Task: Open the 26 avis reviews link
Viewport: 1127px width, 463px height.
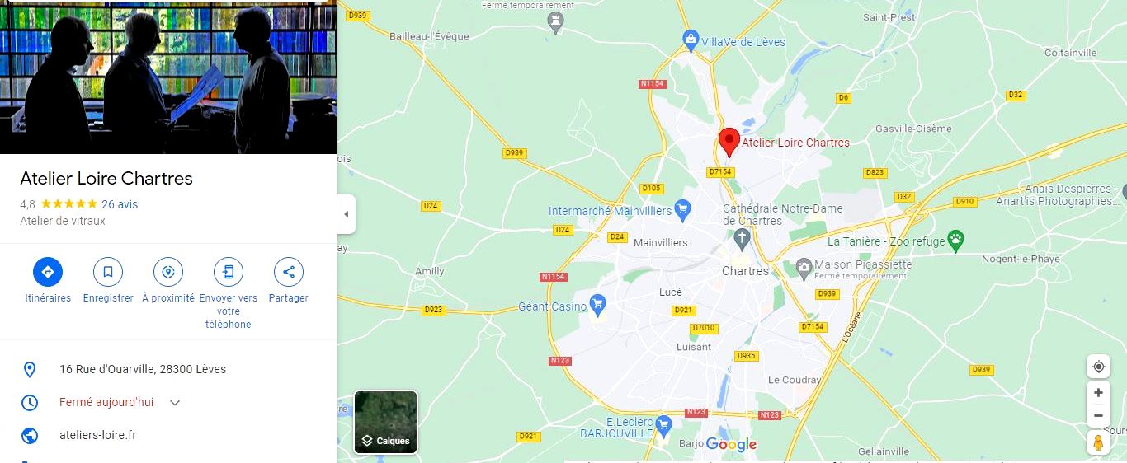Action: pos(120,204)
